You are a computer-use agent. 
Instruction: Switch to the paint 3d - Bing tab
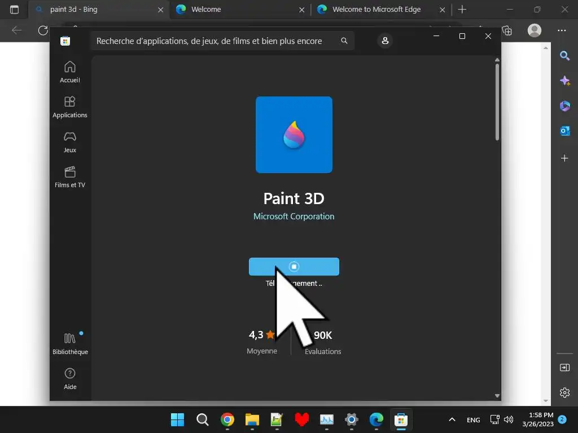tap(99, 10)
